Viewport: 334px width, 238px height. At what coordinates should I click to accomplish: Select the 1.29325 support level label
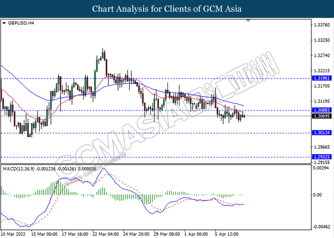(322, 157)
